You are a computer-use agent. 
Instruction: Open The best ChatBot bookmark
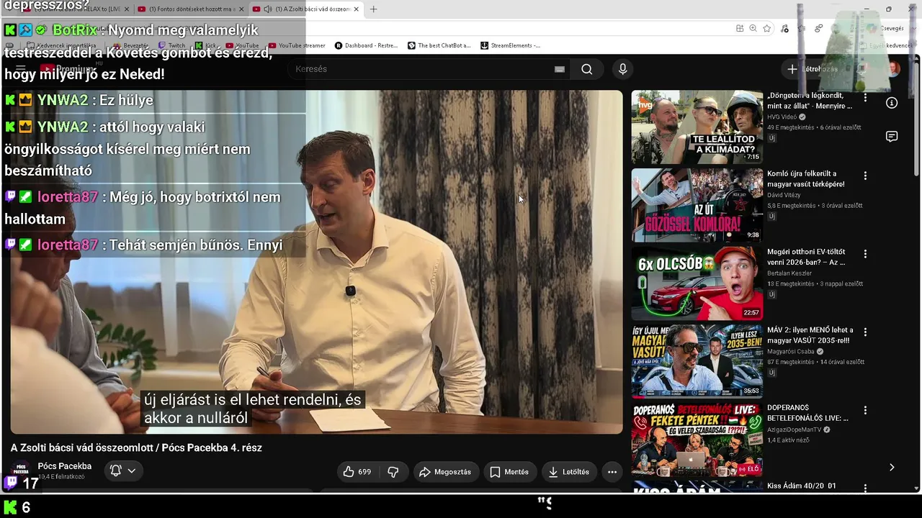tap(439, 45)
